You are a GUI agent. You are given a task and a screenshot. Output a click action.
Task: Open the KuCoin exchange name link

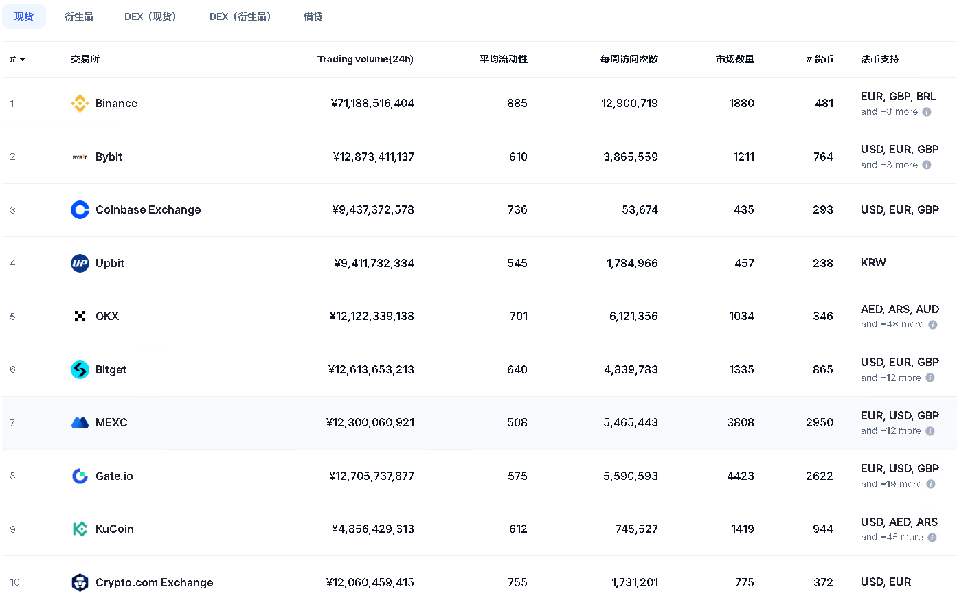(114, 529)
